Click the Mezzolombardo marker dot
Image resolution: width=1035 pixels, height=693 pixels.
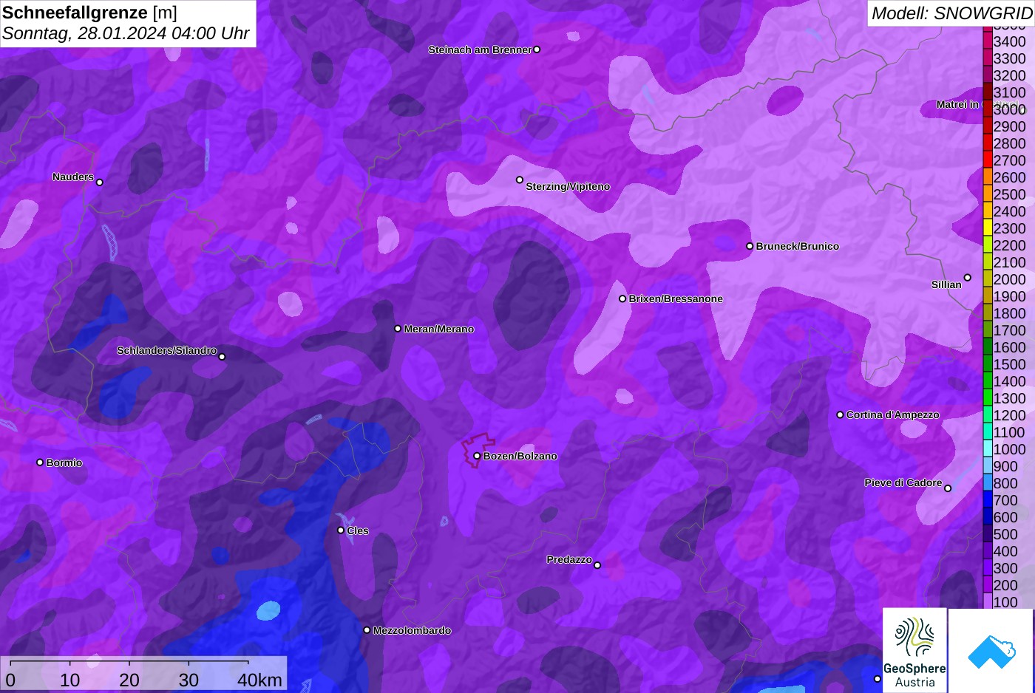point(367,630)
